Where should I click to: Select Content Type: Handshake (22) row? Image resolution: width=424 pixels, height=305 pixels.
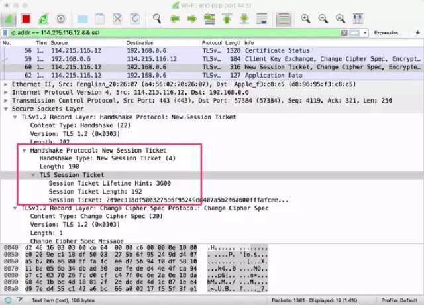coord(80,125)
